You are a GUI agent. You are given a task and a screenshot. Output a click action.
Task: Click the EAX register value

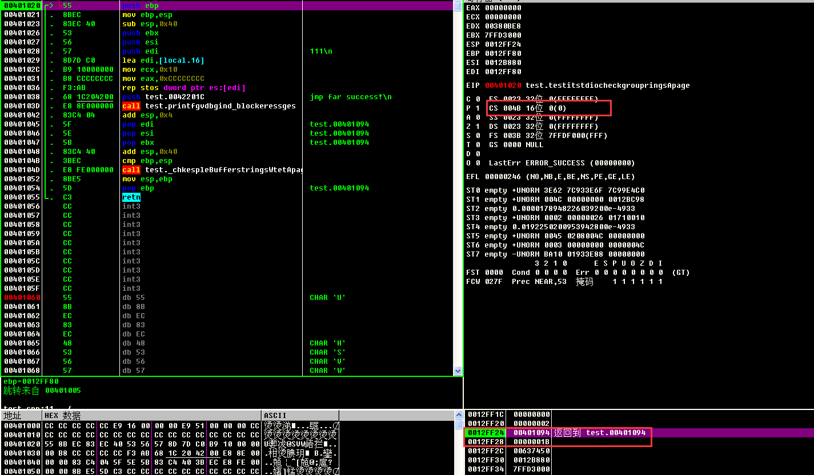(503, 8)
